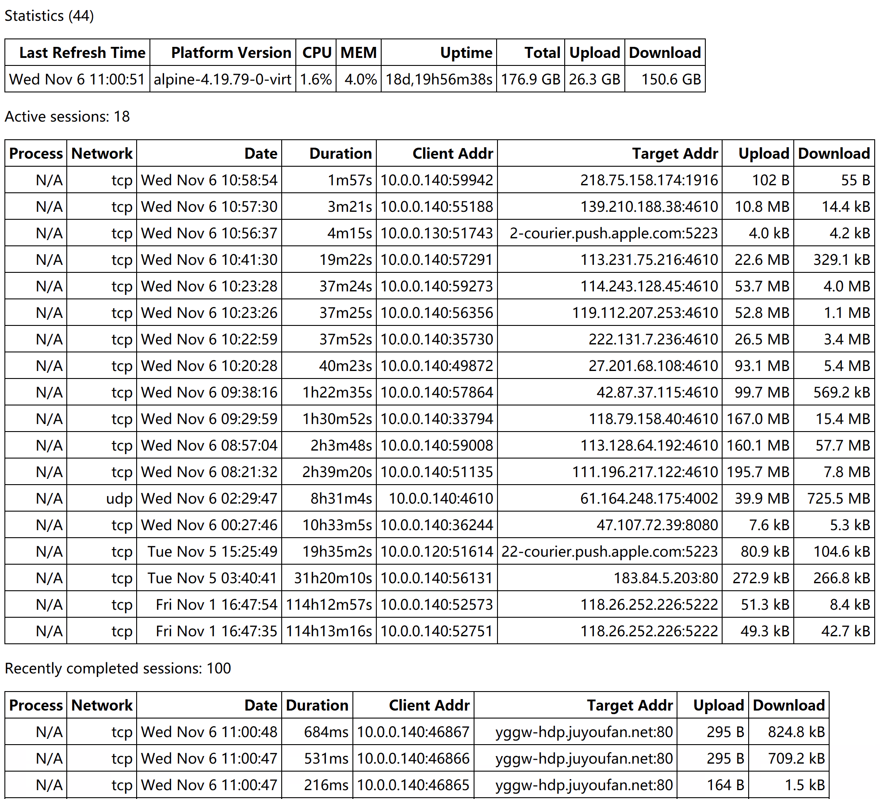880x799 pixels.
Task: Click the 195.7 MB upload cell
Action: (x=758, y=472)
